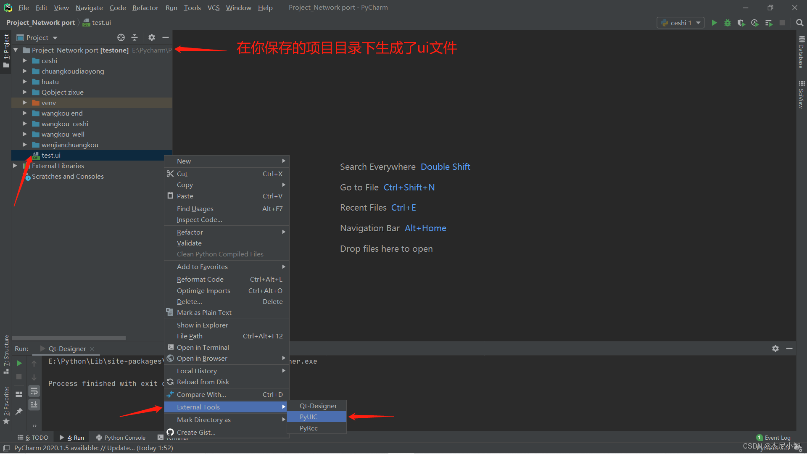Rerun Qt-Designer with green play icon
Image resolution: width=807 pixels, height=454 pixels.
tap(19, 363)
